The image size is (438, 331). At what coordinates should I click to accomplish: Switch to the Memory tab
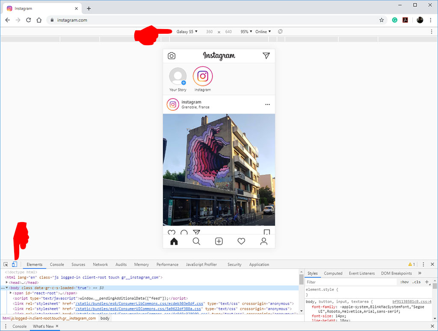point(141,264)
